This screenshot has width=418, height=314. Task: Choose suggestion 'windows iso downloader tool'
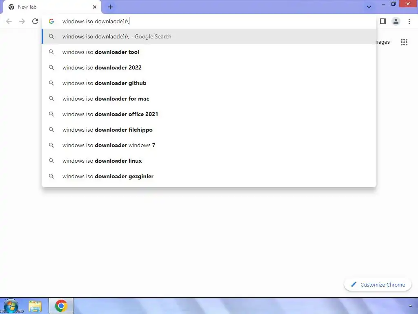pos(209,52)
